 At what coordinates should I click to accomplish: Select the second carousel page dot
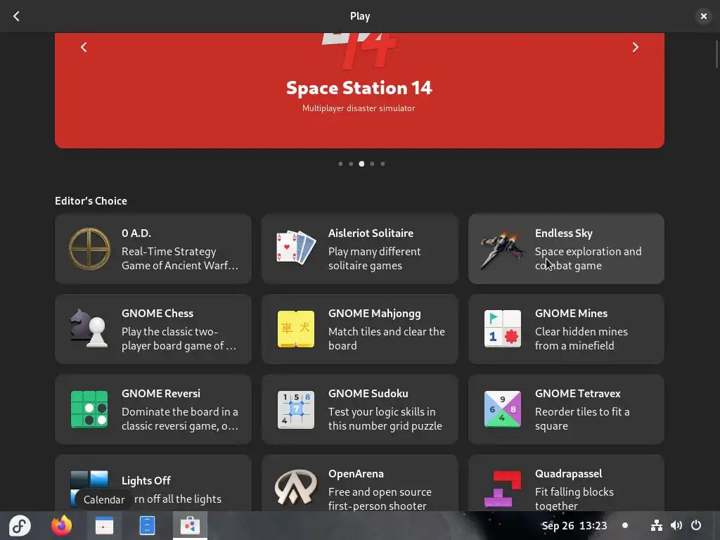[351, 164]
